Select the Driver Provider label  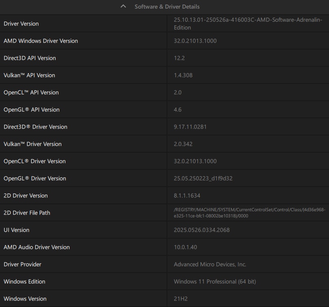pyautogui.click(x=22, y=264)
